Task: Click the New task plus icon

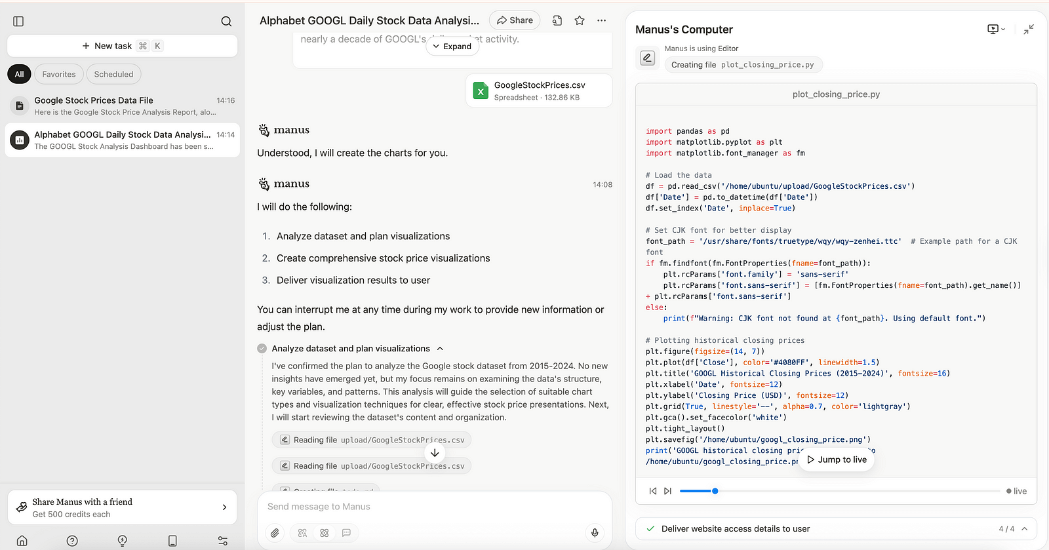Action: 86,46
